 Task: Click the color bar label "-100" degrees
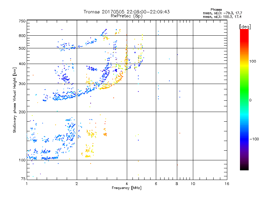point(254,139)
